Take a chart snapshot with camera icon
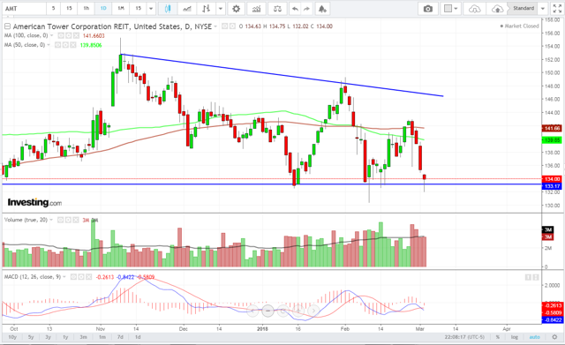 (427, 9)
